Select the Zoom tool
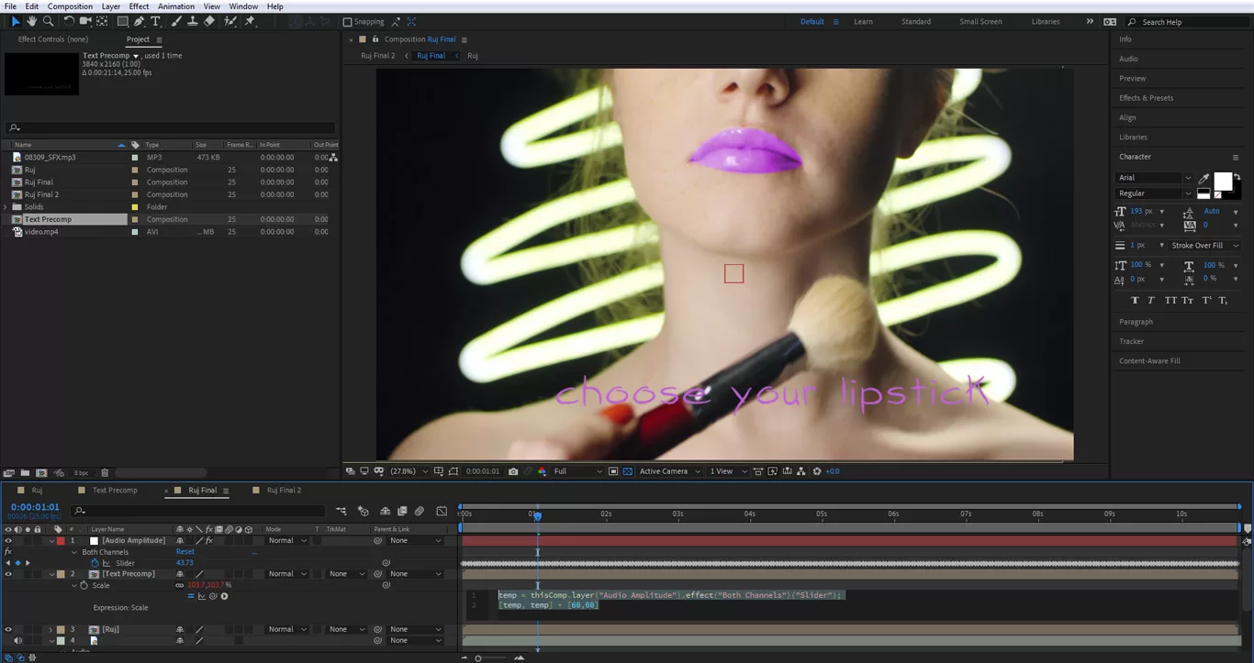Image resolution: width=1254 pixels, height=663 pixels. [x=48, y=21]
